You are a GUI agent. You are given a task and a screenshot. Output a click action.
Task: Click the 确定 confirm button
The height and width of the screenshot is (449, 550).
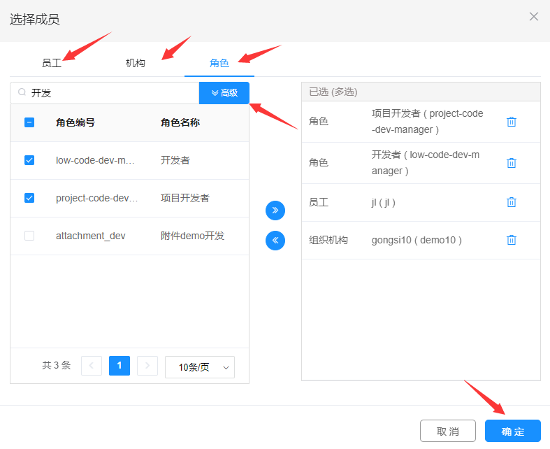[x=512, y=431]
